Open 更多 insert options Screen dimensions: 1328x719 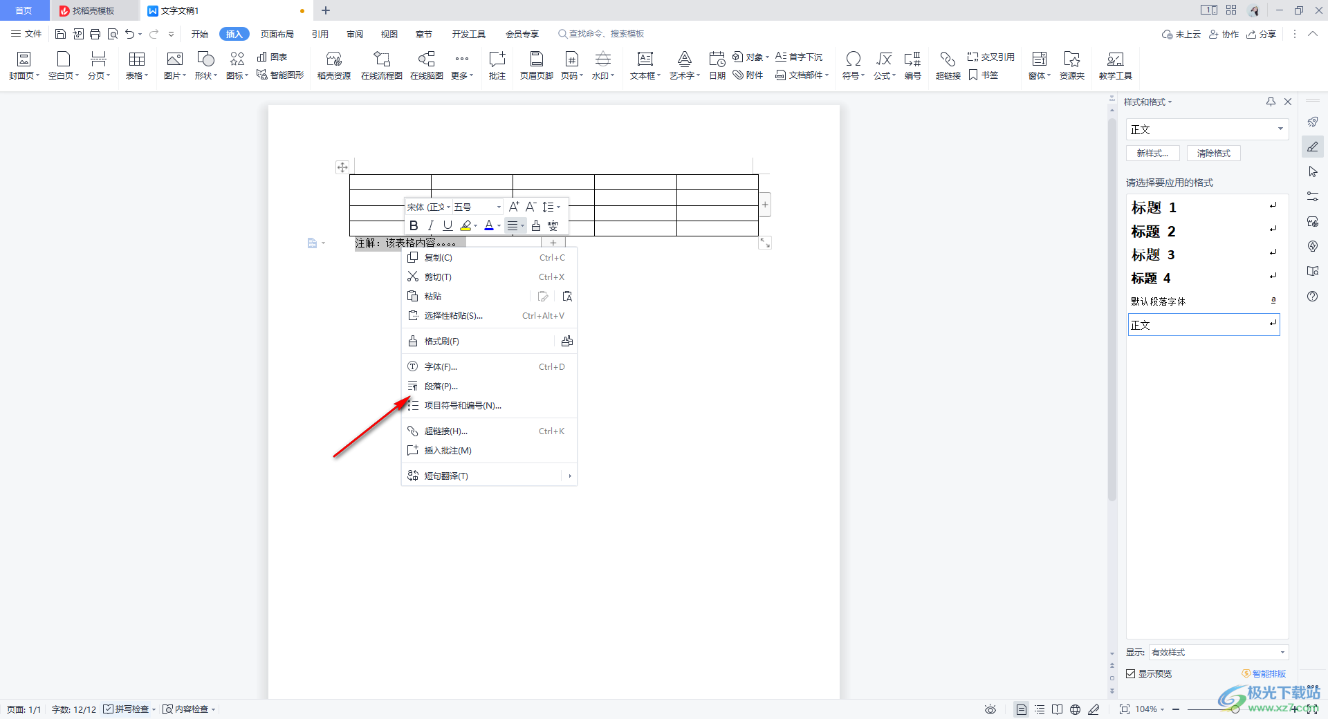coord(462,66)
